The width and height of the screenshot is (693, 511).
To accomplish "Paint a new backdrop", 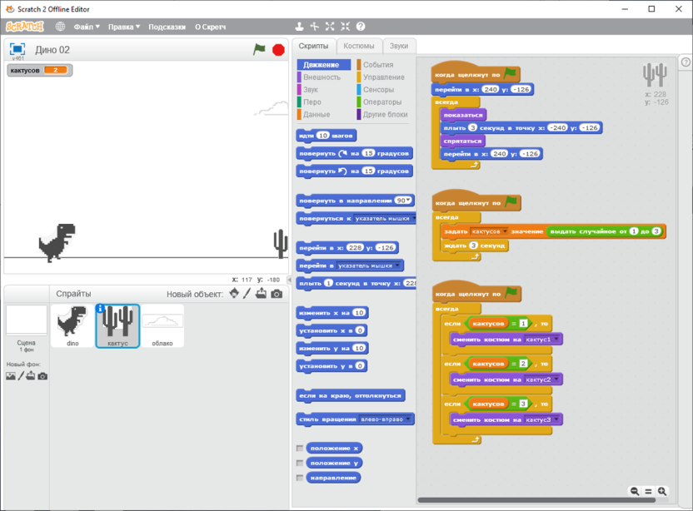I will 21,376.
